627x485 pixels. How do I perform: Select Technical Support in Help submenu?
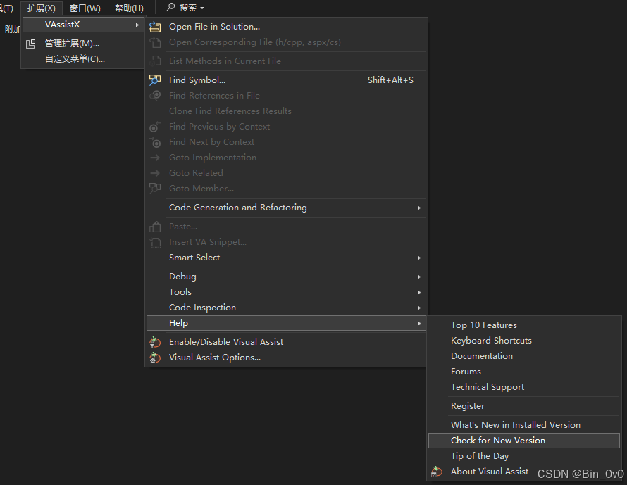click(524, 387)
